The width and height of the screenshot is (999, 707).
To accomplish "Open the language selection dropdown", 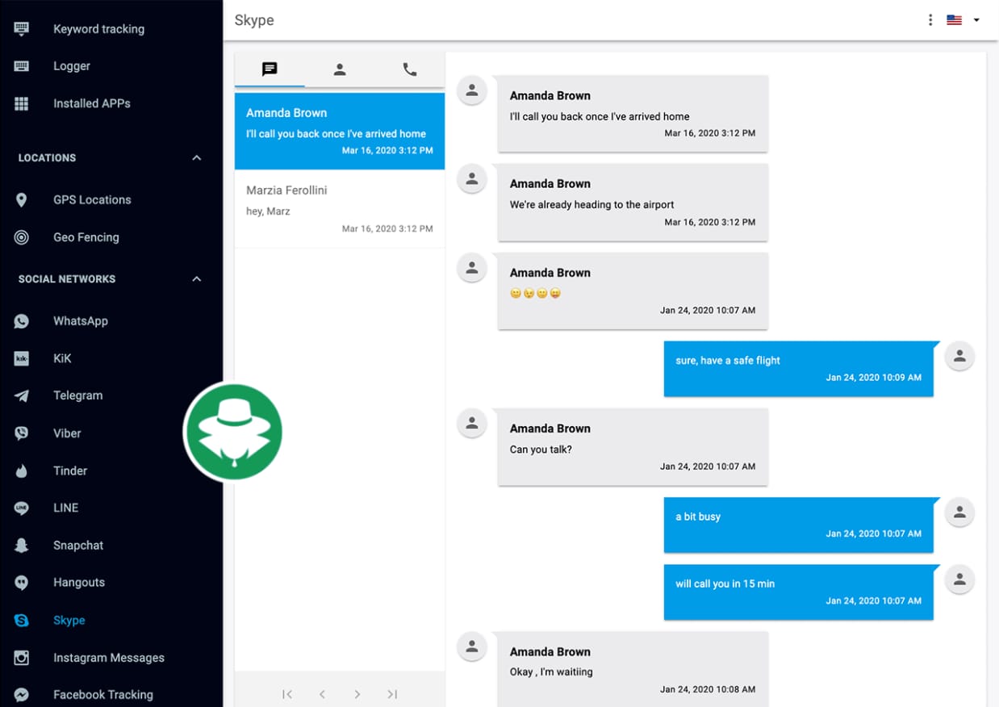I will pos(976,19).
